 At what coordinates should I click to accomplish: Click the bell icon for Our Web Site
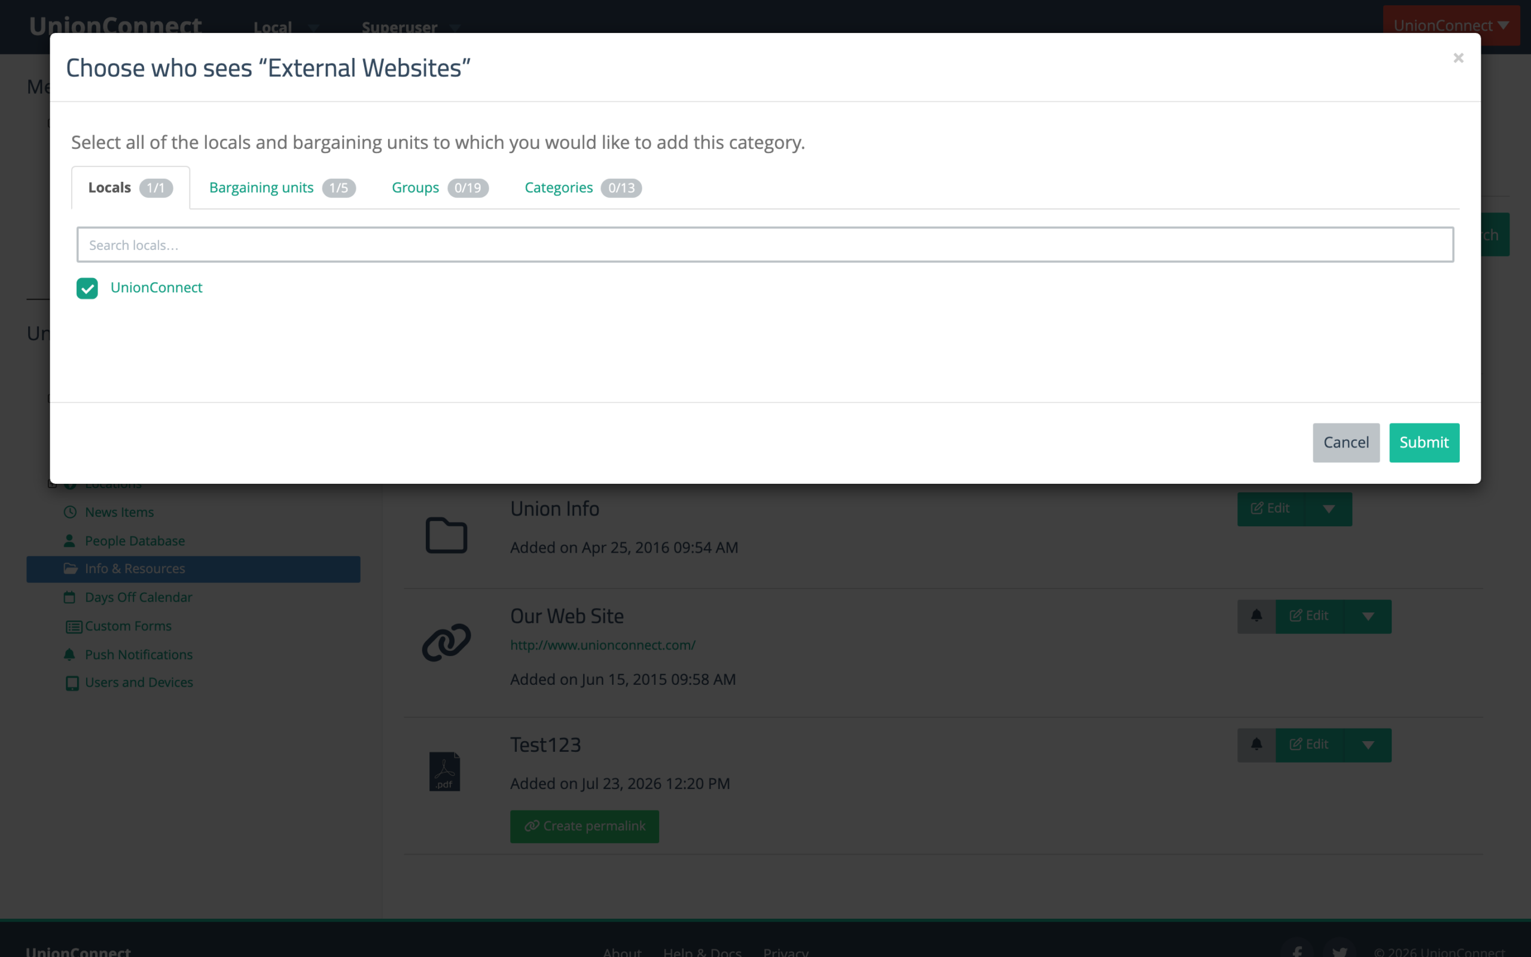1256,616
